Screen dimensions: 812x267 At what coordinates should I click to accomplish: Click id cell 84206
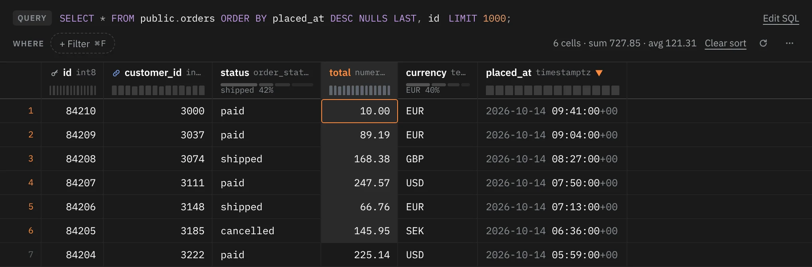[72, 207]
